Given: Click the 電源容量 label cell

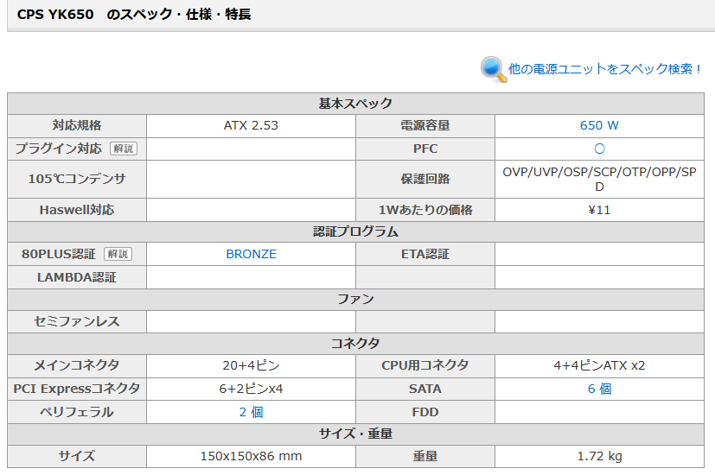Looking at the screenshot, I should point(425,125).
